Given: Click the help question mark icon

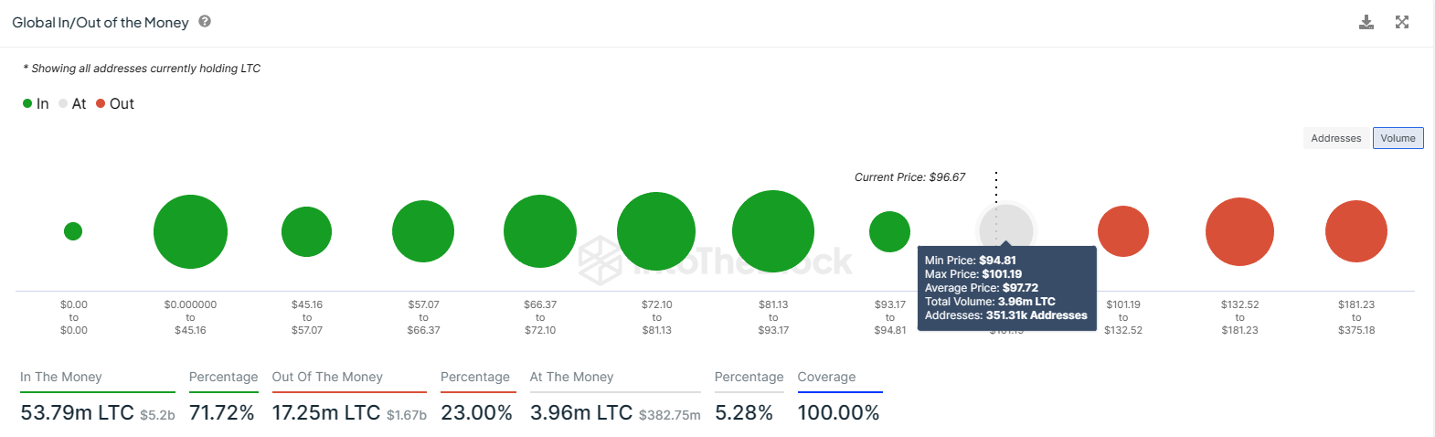Looking at the screenshot, I should click(205, 21).
